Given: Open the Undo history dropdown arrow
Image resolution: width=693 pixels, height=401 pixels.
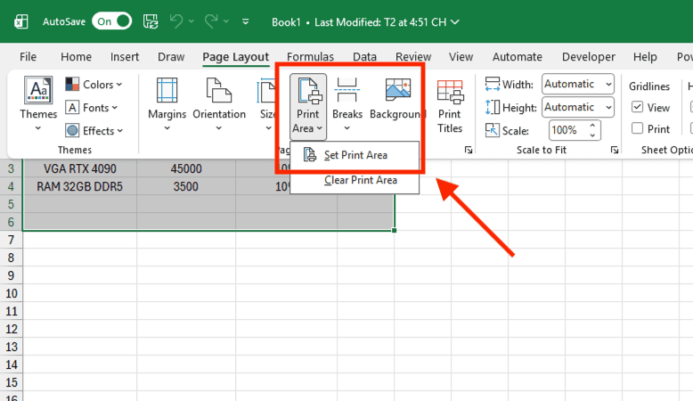Looking at the screenshot, I should pos(192,21).
